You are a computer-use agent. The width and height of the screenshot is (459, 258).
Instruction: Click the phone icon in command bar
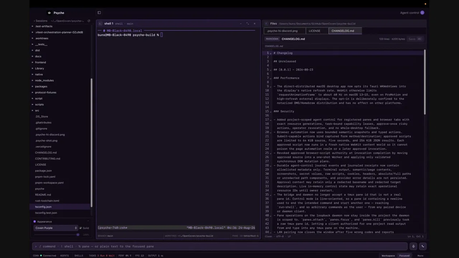[x=423, y=246]
